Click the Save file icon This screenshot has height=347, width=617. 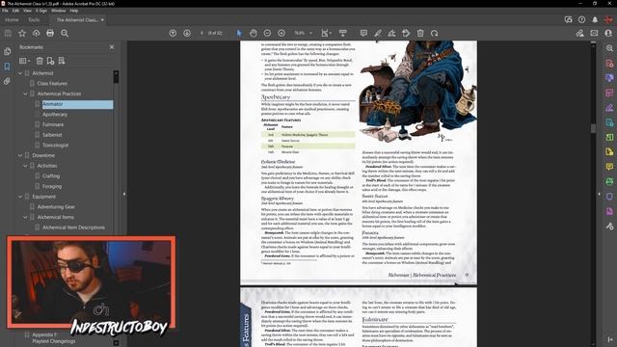click(8, 34)
